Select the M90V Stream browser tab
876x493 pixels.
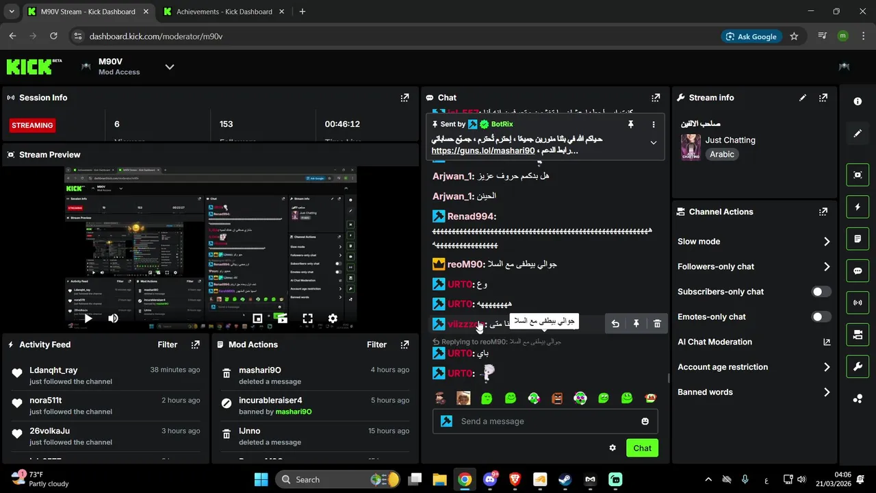point(89,12)
